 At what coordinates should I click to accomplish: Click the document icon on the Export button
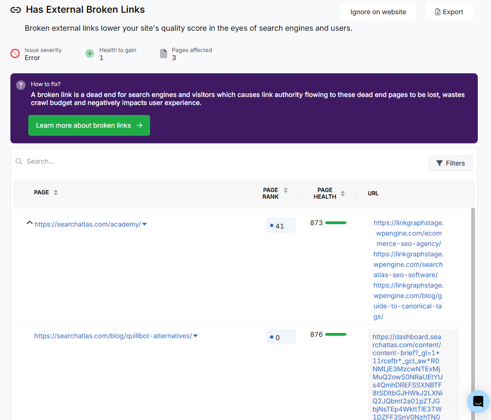[x=438, y=11]
